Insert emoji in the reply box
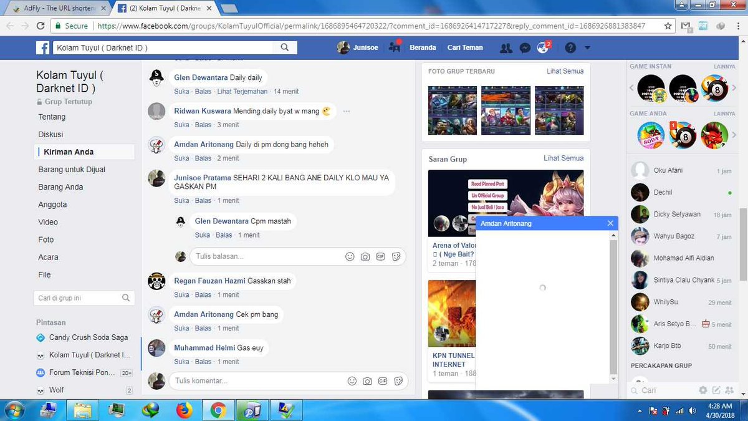The width and height of the screenshot is (748, 421). 350,256
